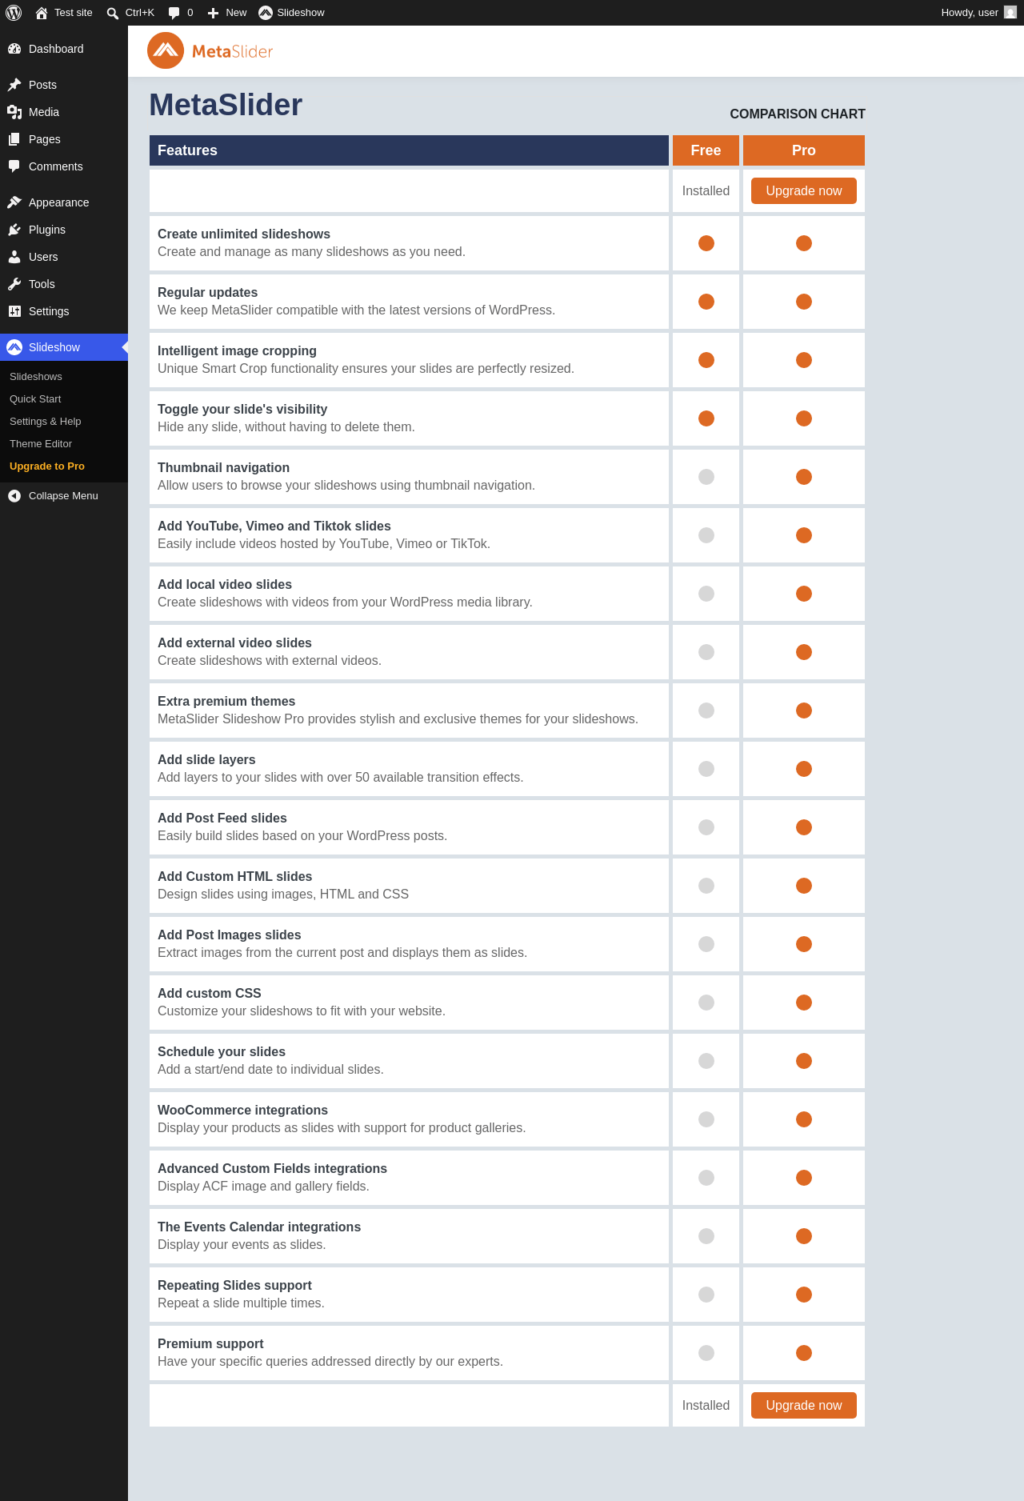Click the Create unlimited slideshows feature title

(244, 234)
